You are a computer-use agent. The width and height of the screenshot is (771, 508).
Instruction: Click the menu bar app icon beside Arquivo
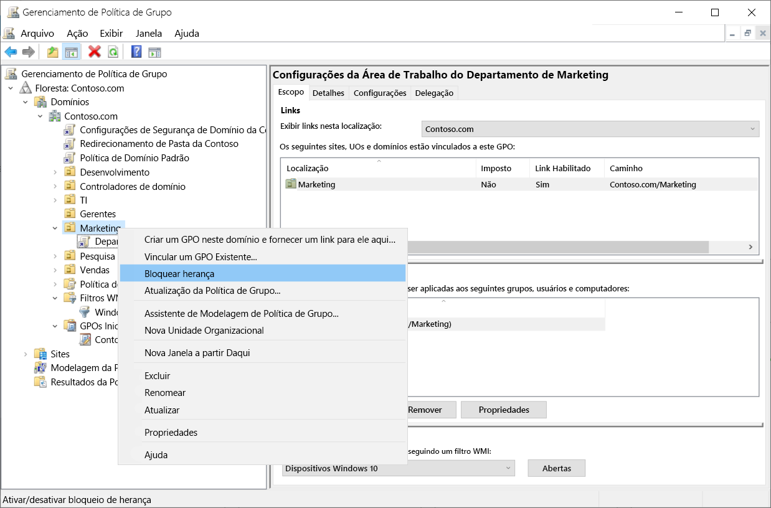9,34
